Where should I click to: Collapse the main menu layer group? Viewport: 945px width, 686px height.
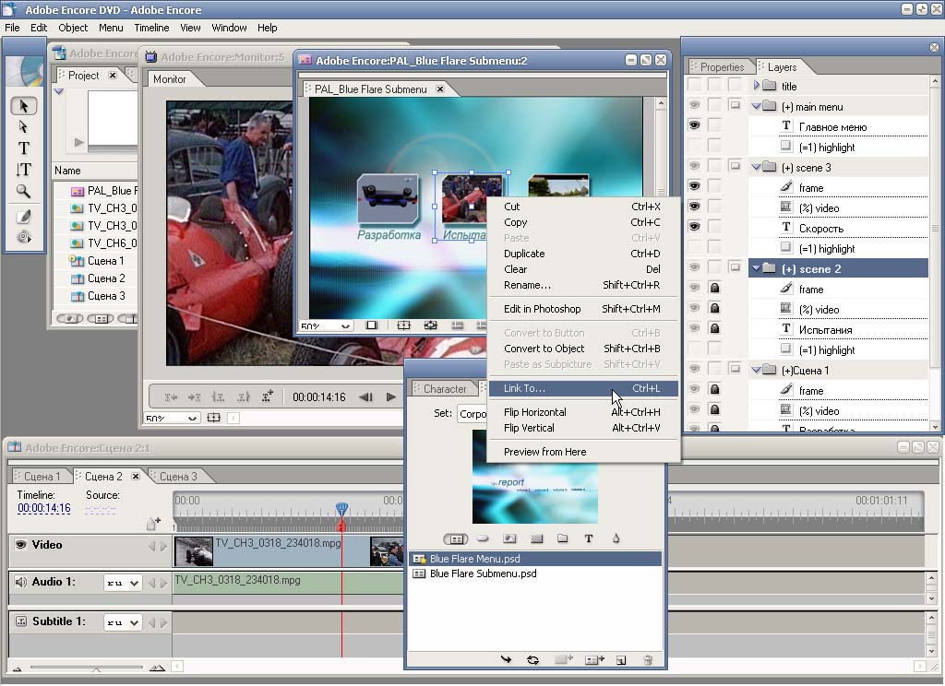pos(756,106)
